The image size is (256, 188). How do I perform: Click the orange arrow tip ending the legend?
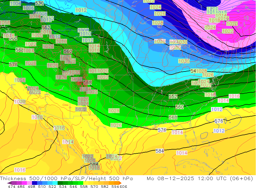[120, 183]
